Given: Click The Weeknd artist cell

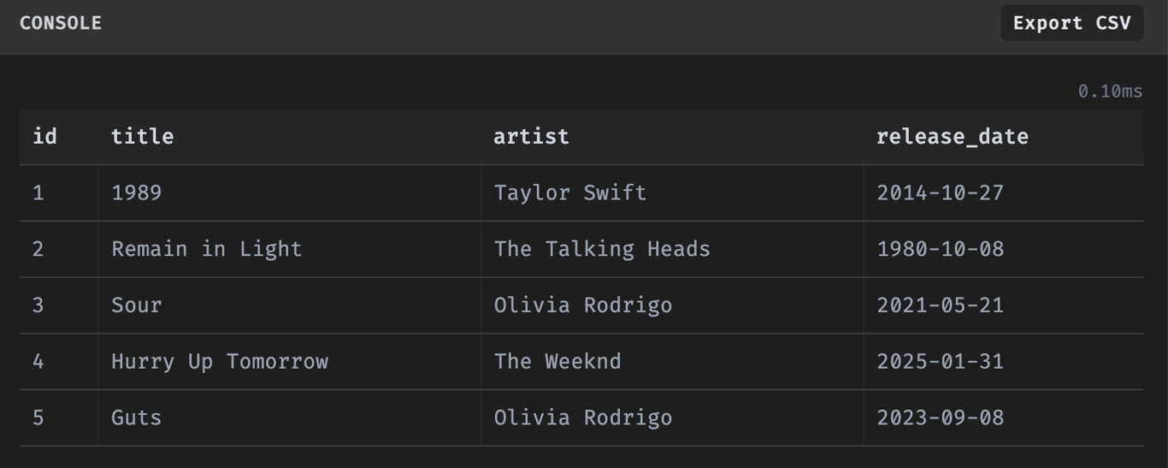Looking at the screenshot, I should coord(557,362).
